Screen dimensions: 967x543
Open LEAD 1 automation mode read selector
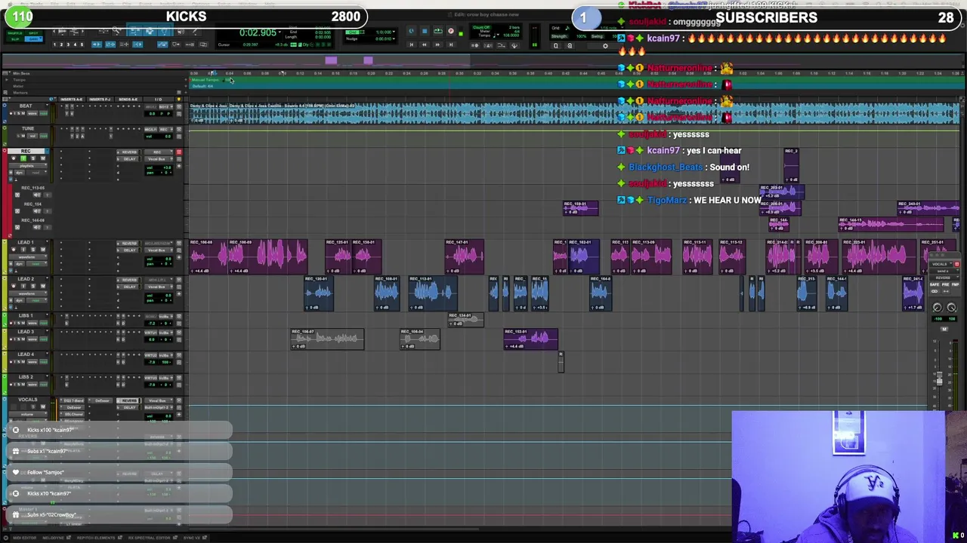36,263
